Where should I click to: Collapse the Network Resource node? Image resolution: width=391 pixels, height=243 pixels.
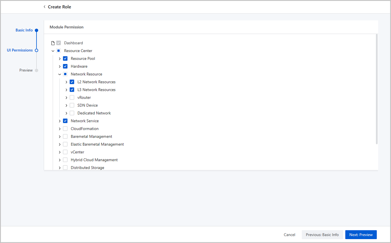[60, 74]
